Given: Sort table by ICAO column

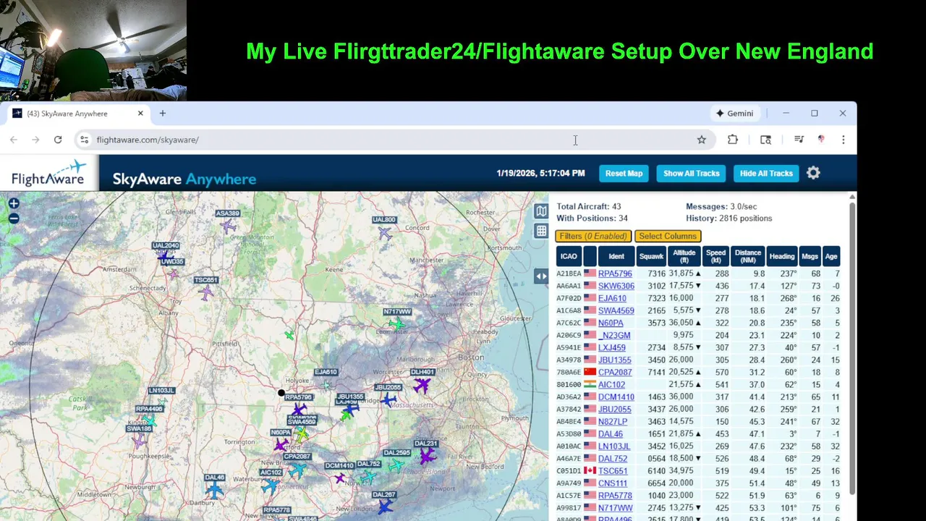Looking at the screenshot, I should [569, 256].
